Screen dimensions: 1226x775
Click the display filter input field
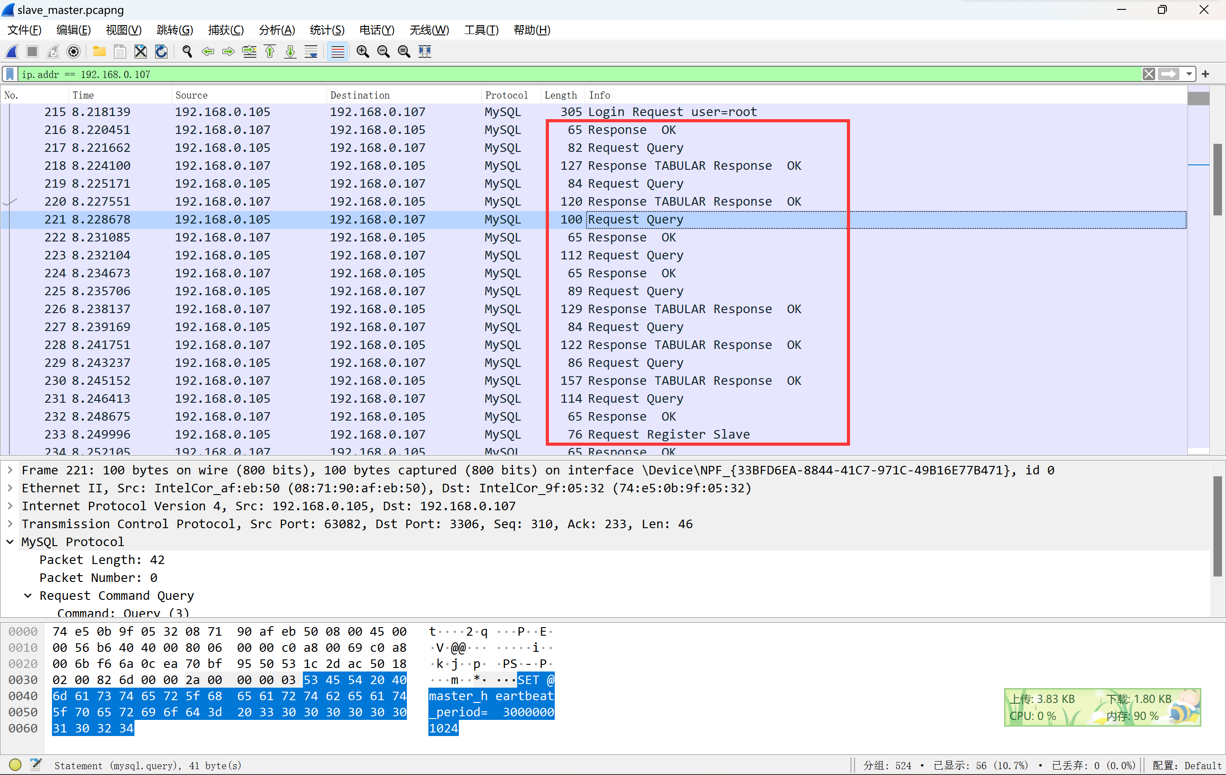pos(579,74)
